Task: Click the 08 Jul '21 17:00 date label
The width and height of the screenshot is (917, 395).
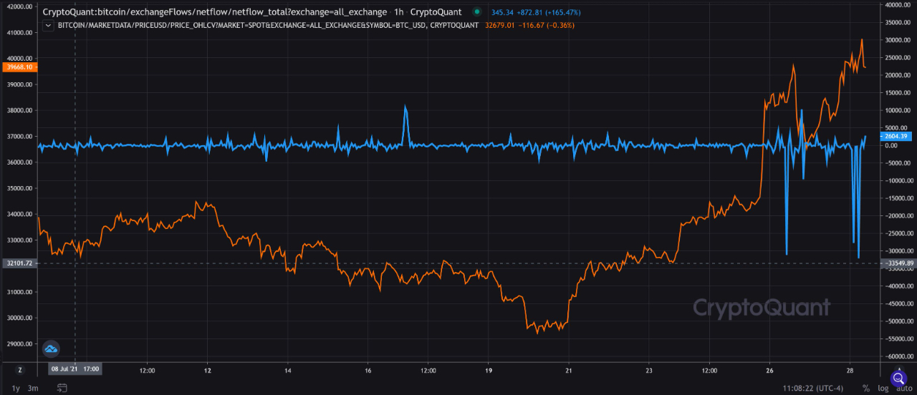Action: [x=75, y=370]
